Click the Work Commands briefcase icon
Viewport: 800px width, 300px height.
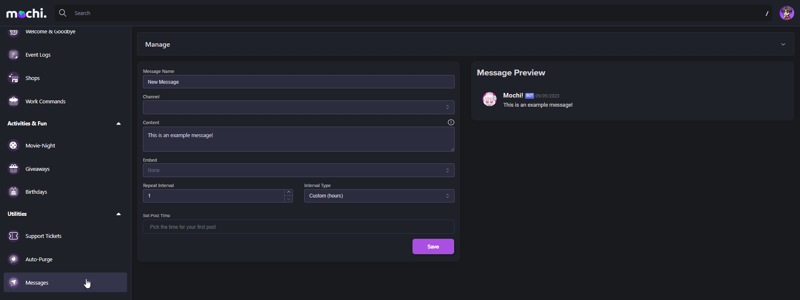[x=14, y=101]
